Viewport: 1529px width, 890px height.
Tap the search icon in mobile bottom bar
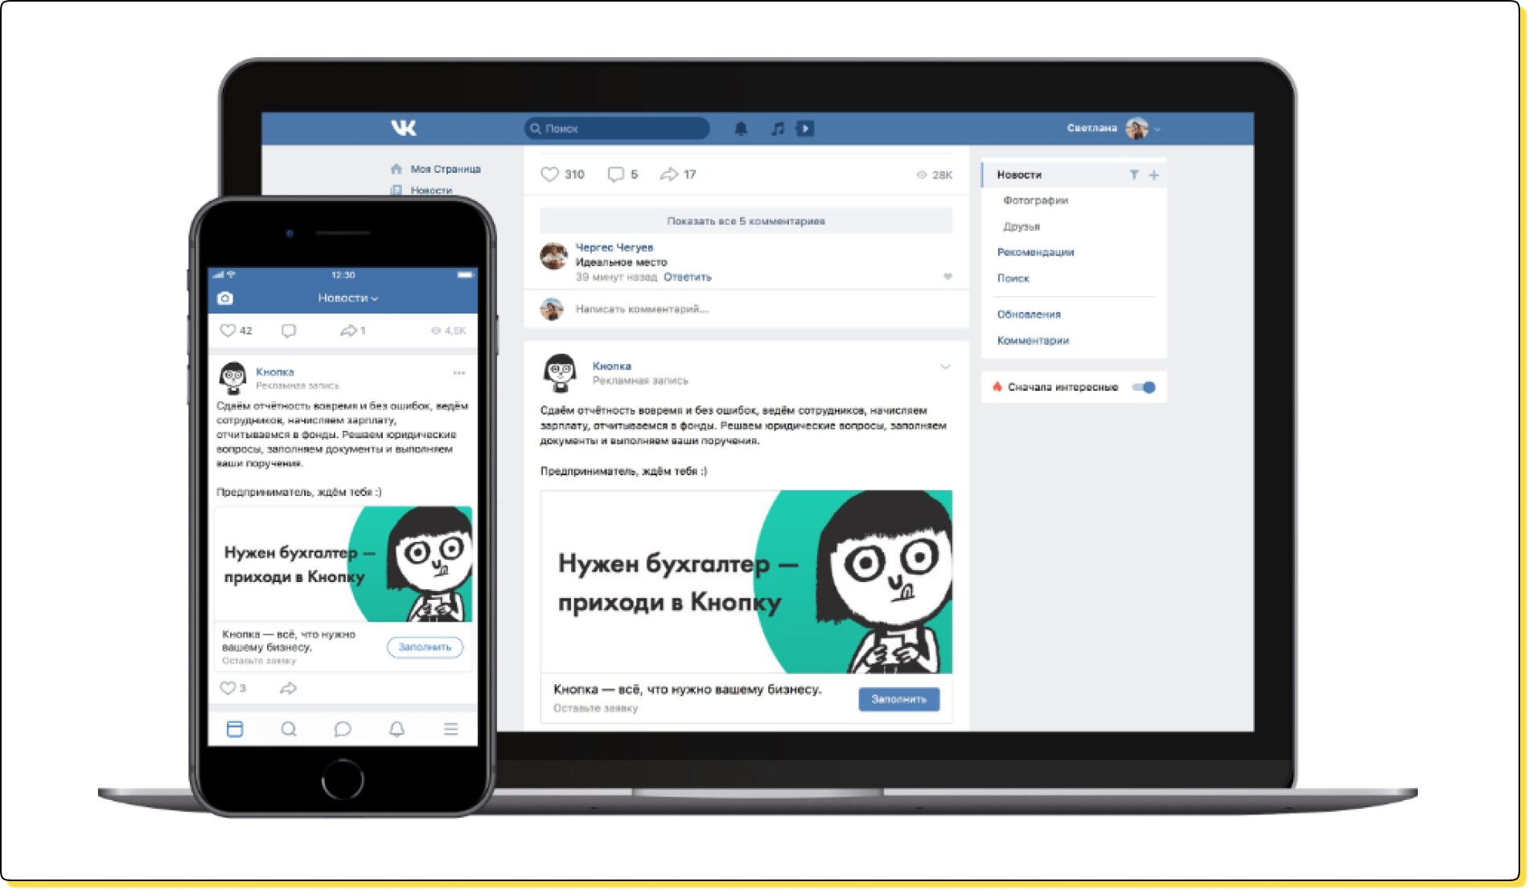289,729
